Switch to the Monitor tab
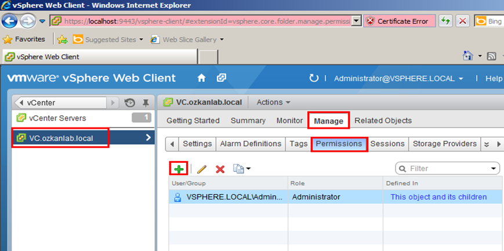The image size is (504, 251). coord(289,121)
